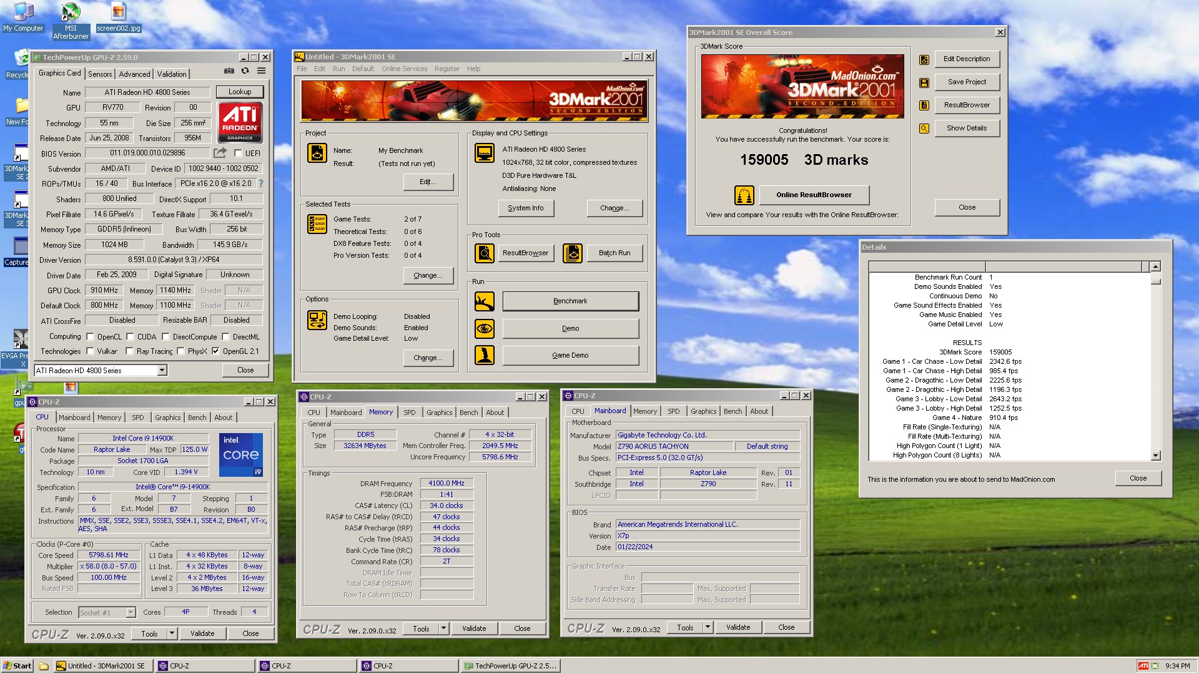Click the Edit button in Project section
1199x674 pixels.
(x=428, y=182)
